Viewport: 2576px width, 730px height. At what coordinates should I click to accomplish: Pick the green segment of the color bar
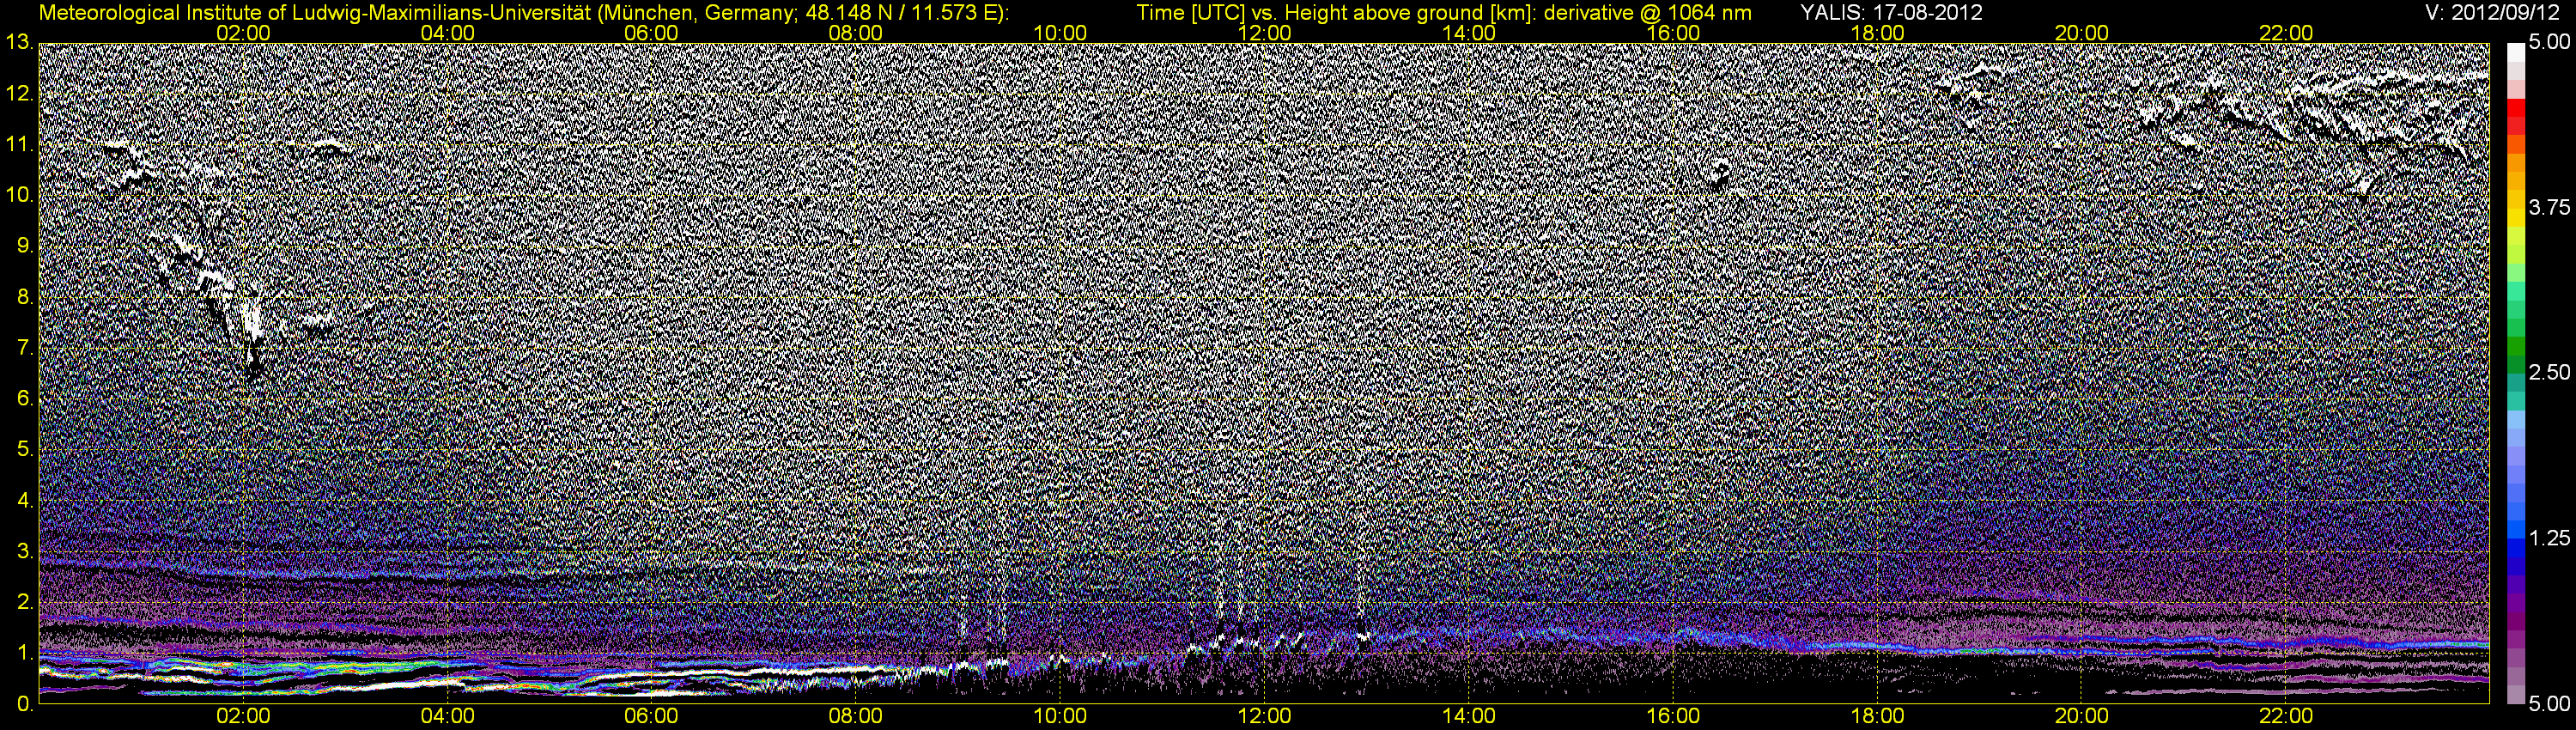(2516, 345)
